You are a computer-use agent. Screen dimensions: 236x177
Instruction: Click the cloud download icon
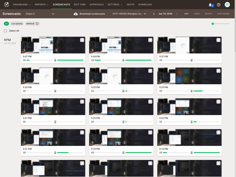76,14
